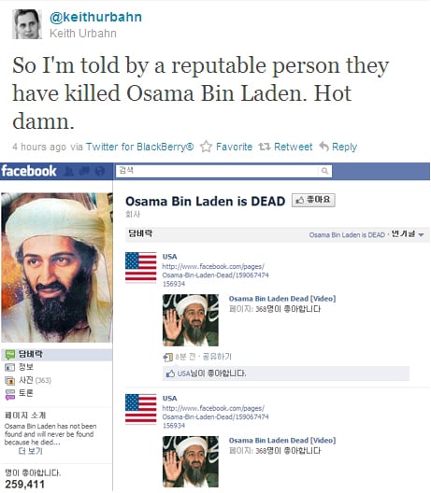Open the wall filter dropdown arrow
431x493 pixels.
click(x=422, y=234)
